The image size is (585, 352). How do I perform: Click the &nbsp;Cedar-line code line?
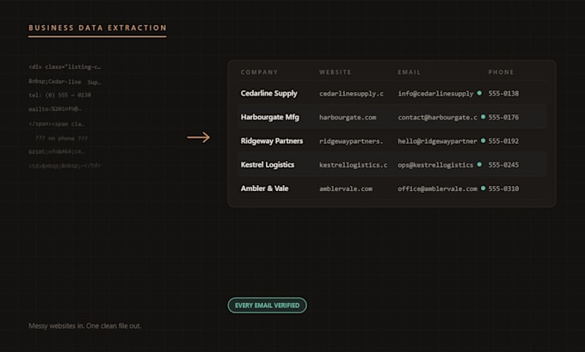point(65,82)
